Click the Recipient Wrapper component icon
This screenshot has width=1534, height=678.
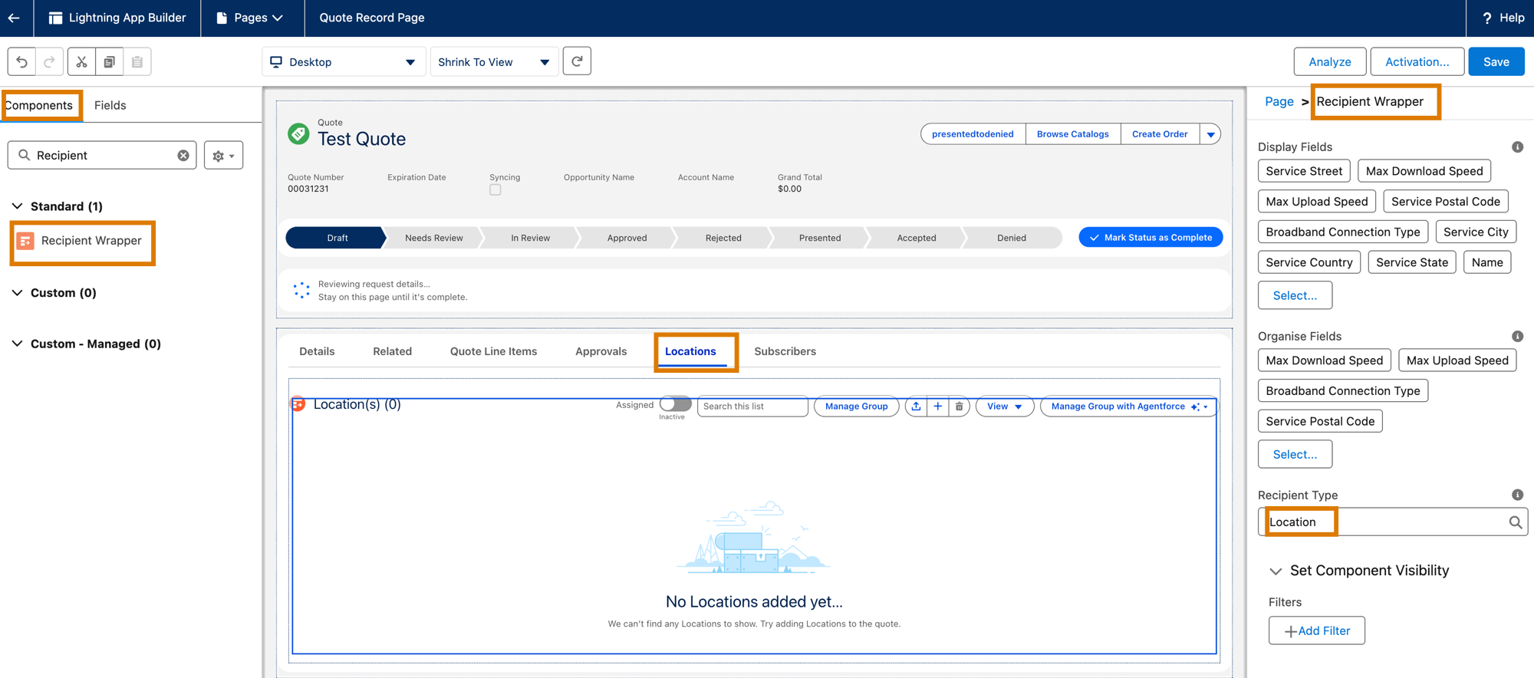[25, 241]
